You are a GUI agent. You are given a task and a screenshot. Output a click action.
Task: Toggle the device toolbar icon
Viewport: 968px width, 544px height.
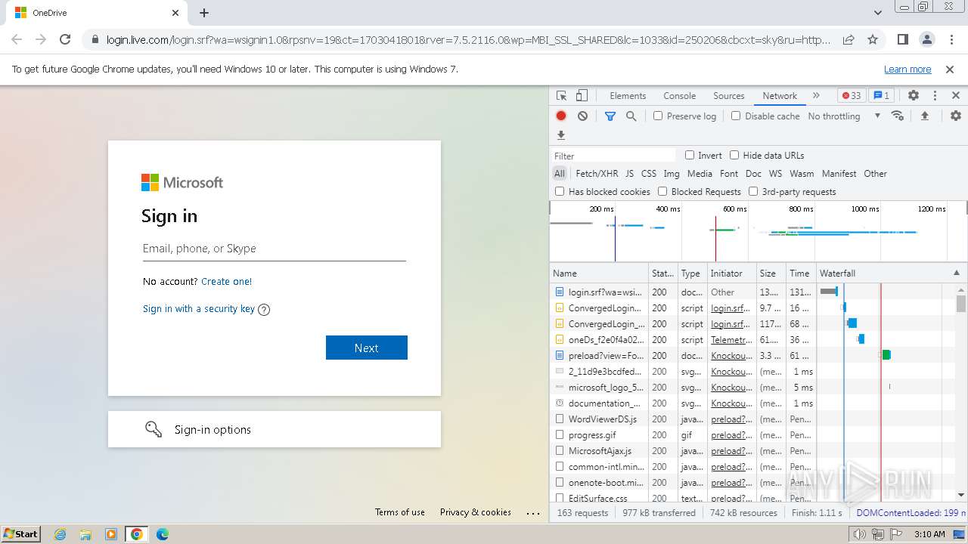(x=582, y=96)
